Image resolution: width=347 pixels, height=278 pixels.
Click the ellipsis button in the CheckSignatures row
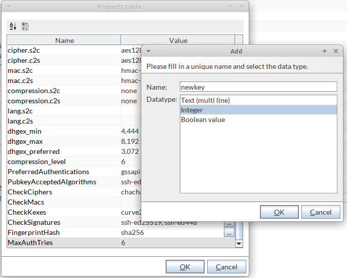[229, 223]
